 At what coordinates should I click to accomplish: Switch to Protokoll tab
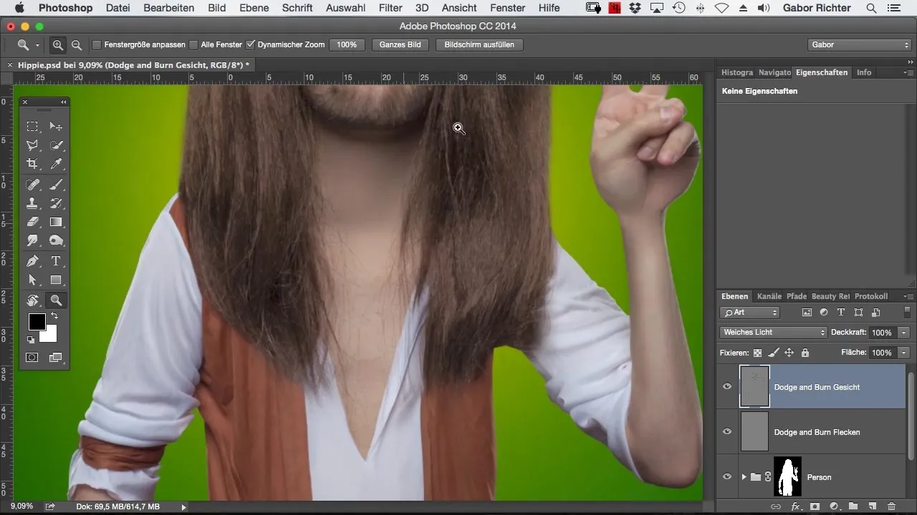(870, 296)
